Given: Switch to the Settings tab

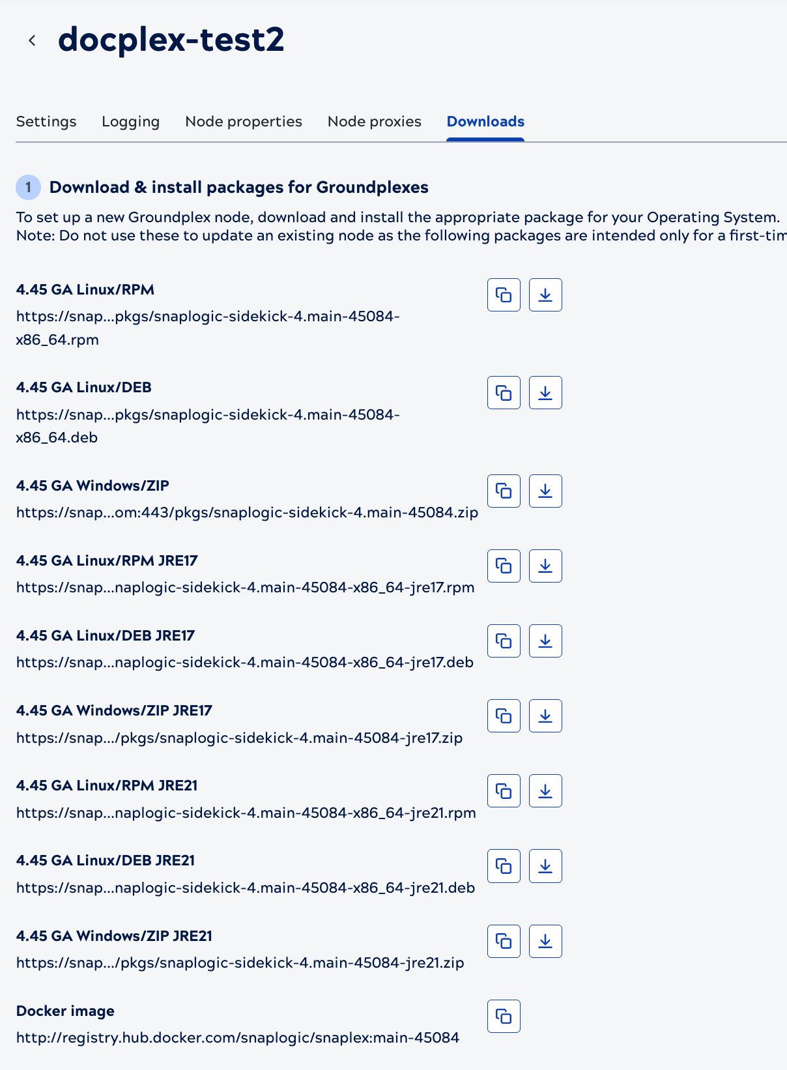Looking at the screenshot, I should pyautogui.click(x=46, y=122).
